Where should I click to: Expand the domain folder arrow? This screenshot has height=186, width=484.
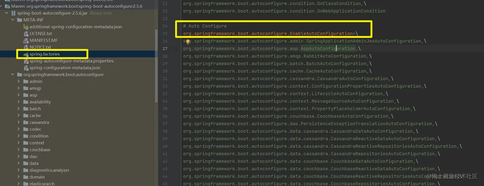(19, 177)
